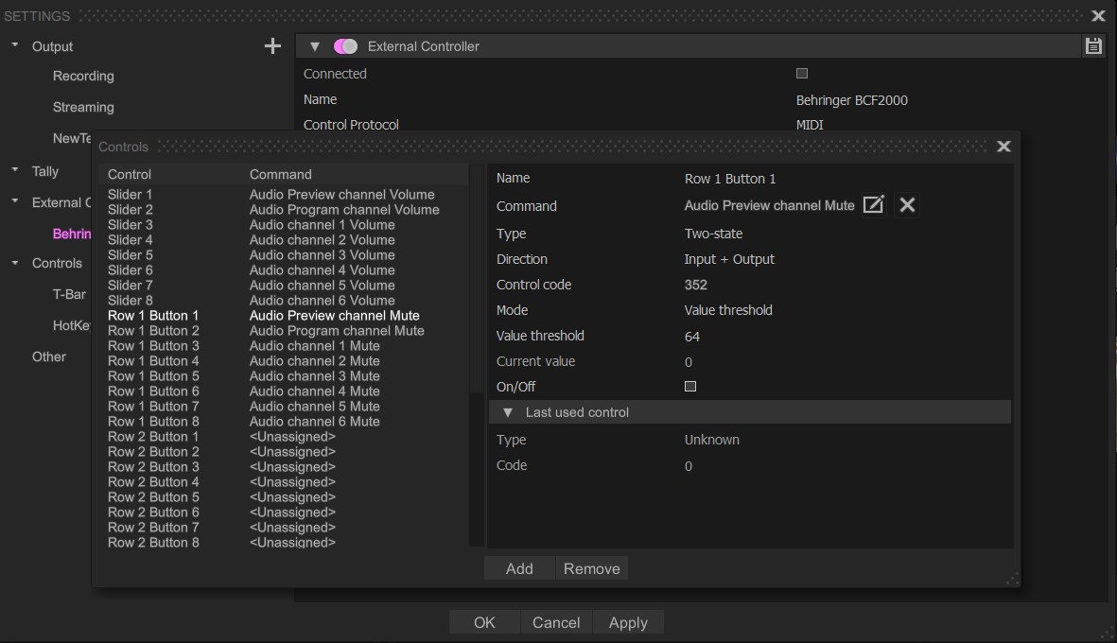
Task: Select the Slider 1 row
Action: tap(284, 195)
